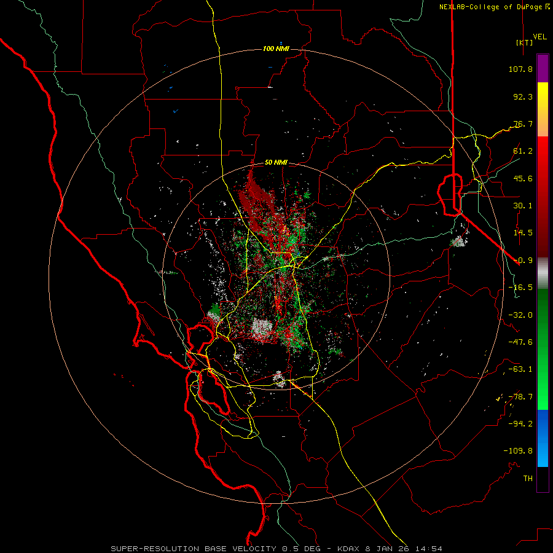The image size is (553, 553).
Task: Click the -109.8 velocity scale value
Action: pyautogui.click(x=518, y=451)
